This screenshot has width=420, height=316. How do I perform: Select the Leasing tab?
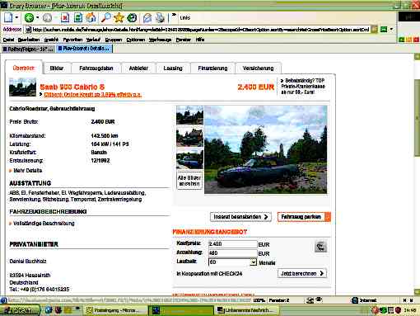click(x=173, y=68)
